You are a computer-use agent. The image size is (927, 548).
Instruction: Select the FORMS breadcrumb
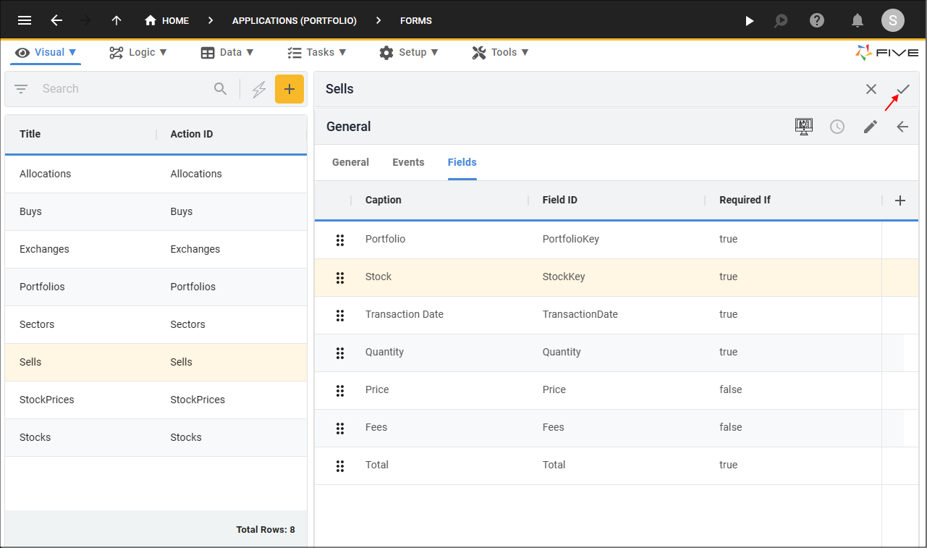pos(416,20)
